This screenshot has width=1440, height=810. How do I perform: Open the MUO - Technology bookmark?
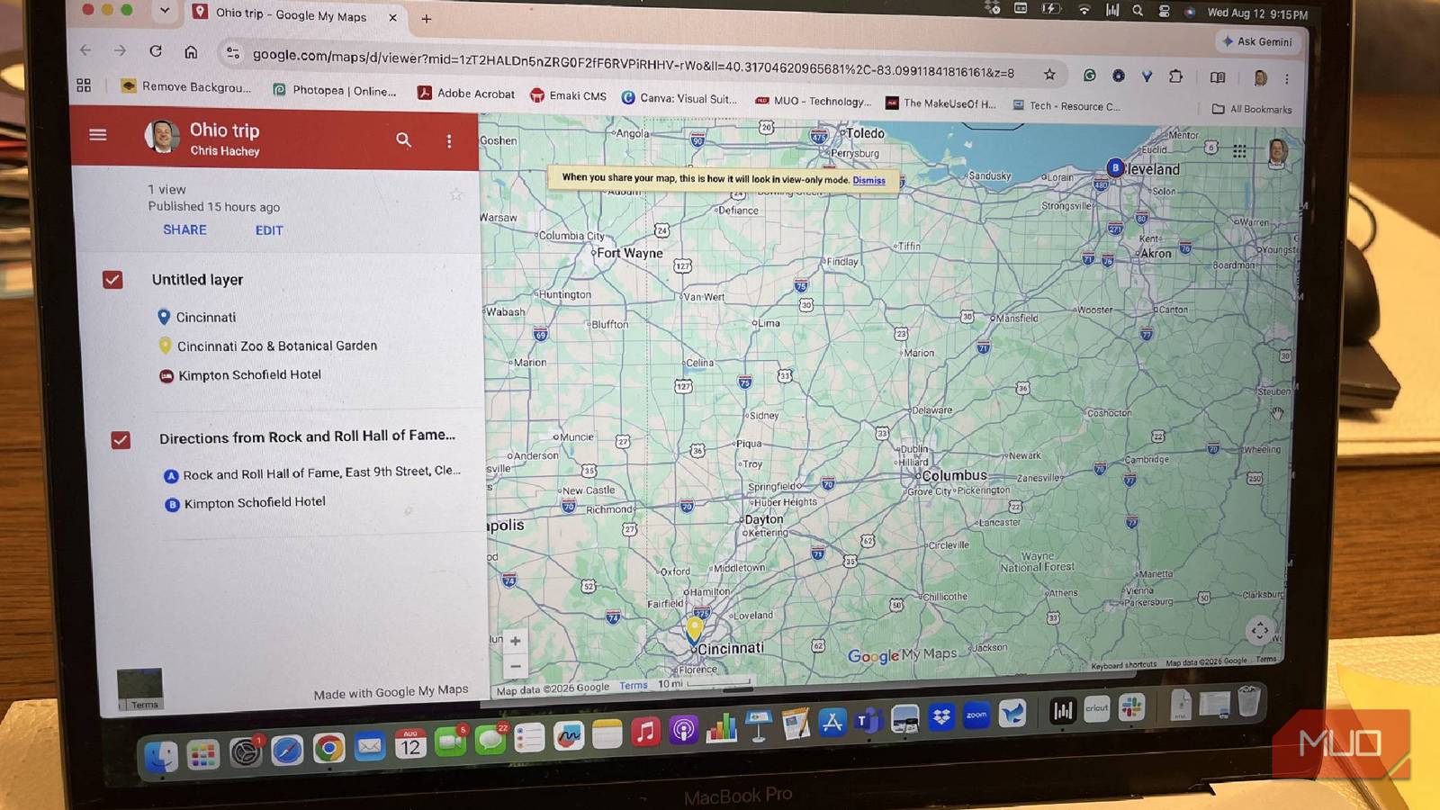(x=813, y=101)
